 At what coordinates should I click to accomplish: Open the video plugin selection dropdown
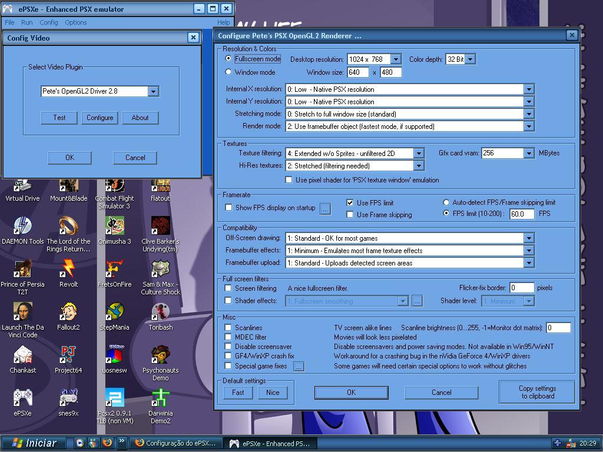click(153, 91)
